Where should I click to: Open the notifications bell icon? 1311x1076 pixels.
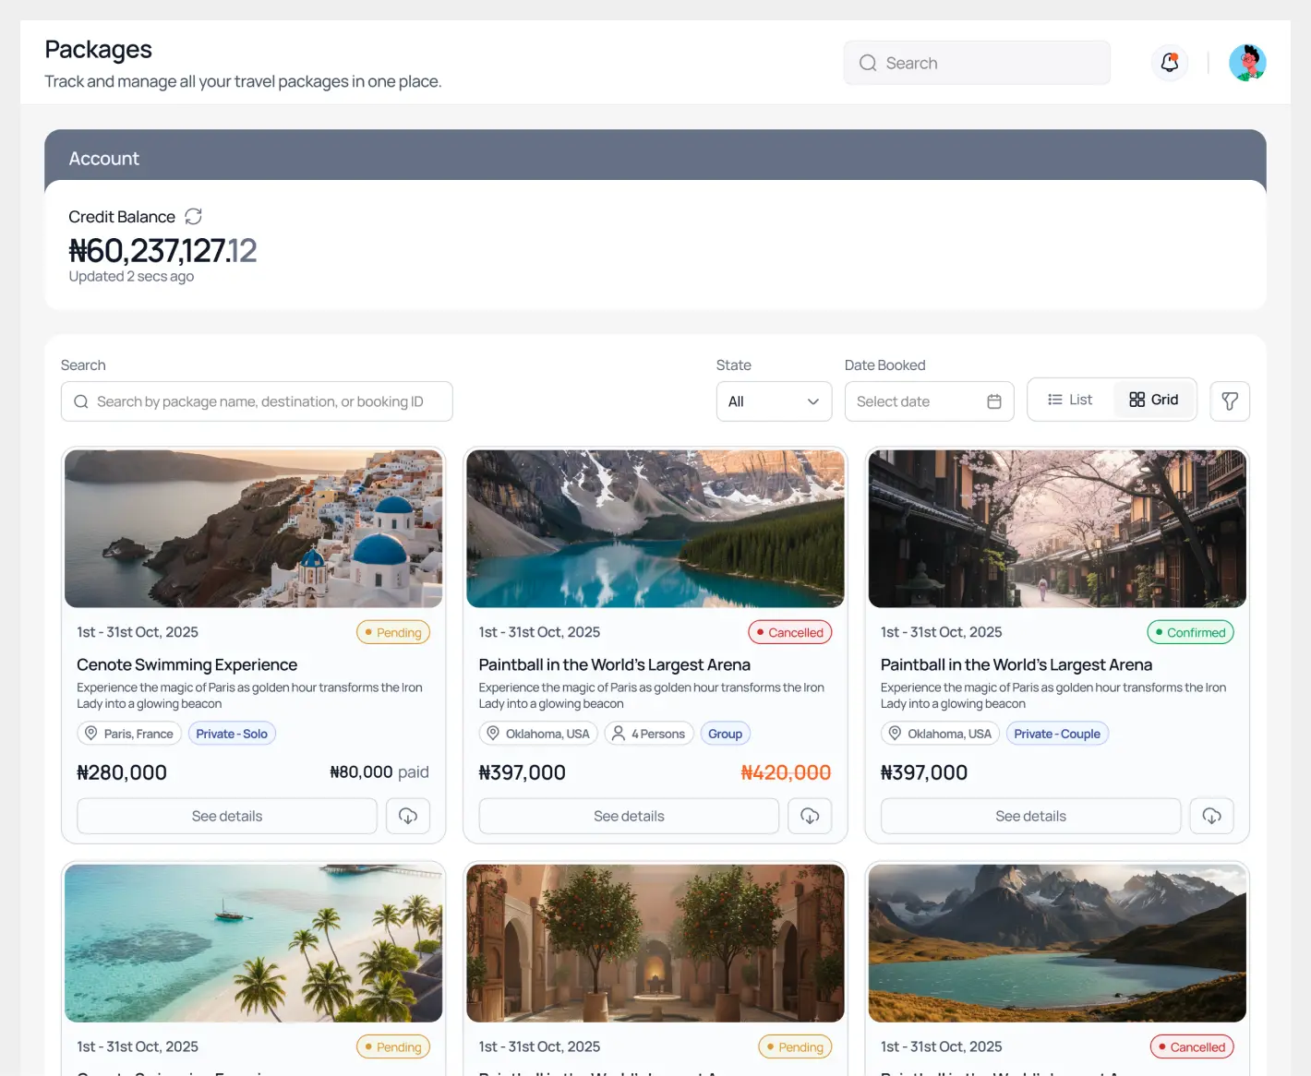pos(1170,63)
